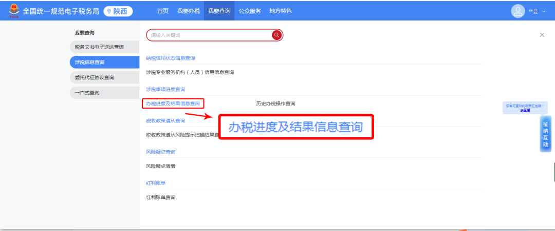Open 我要查询 in the top menu
555x231 pixels.
[x=219, y=11]
